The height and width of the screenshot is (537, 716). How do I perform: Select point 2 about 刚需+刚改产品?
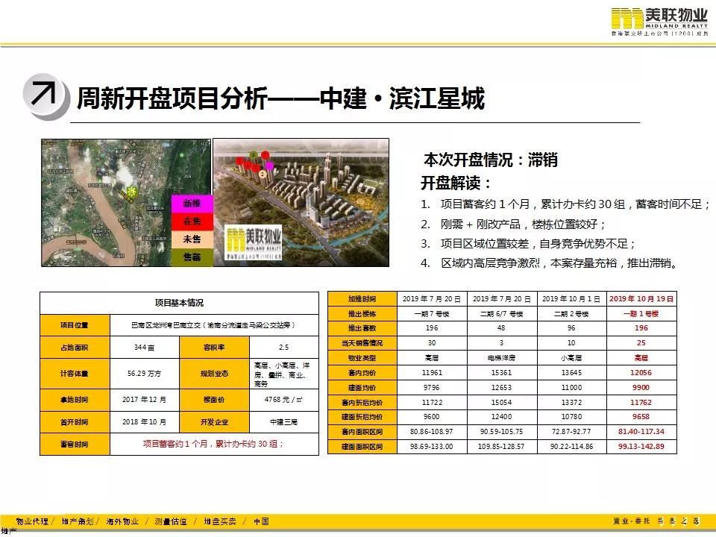point(513,224)
